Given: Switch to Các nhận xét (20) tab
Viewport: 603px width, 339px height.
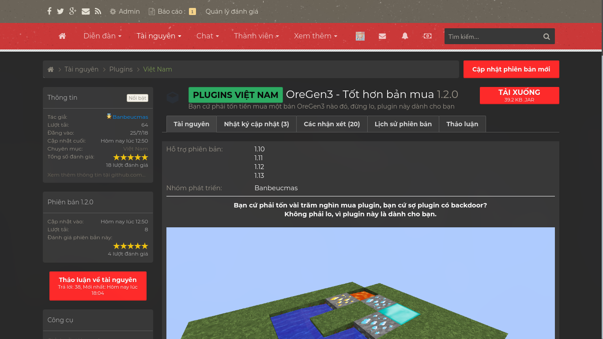Looking at the screenshot, I should pyautogui.click(x=332, y=124).
